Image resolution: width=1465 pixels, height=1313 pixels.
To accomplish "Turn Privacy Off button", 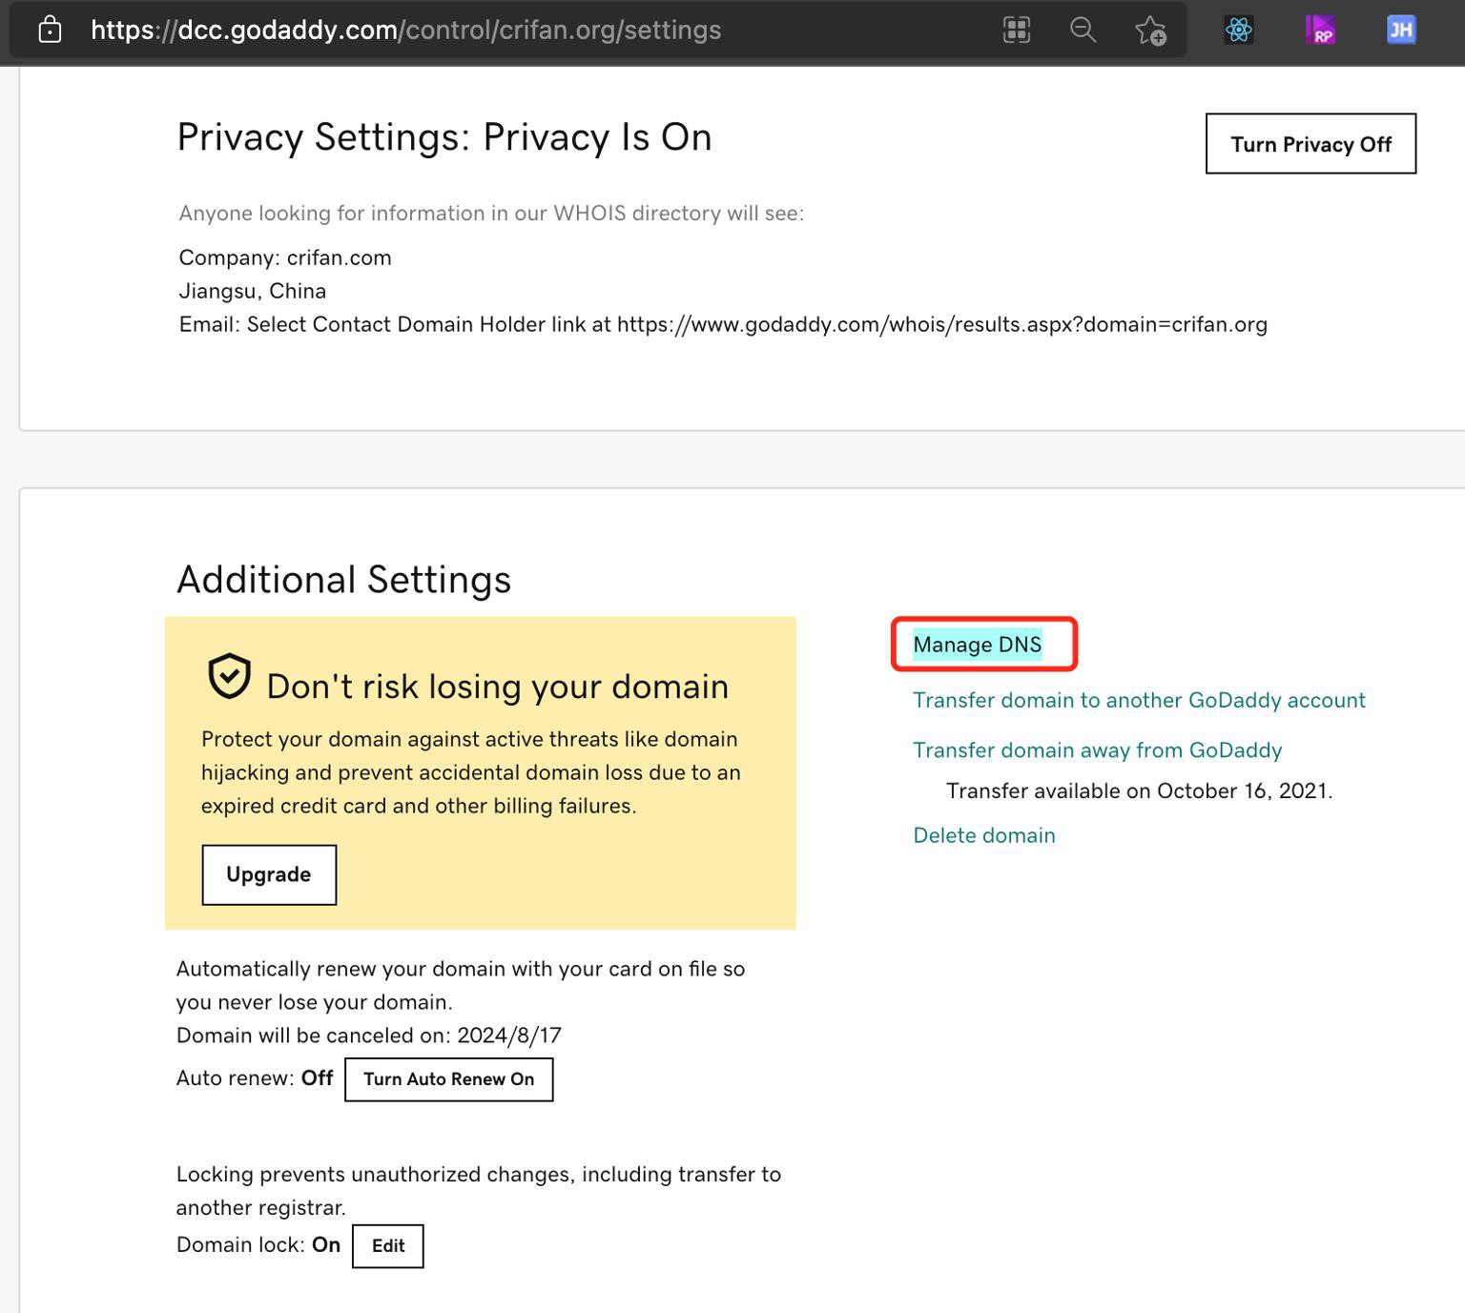I will [1310, 144].
